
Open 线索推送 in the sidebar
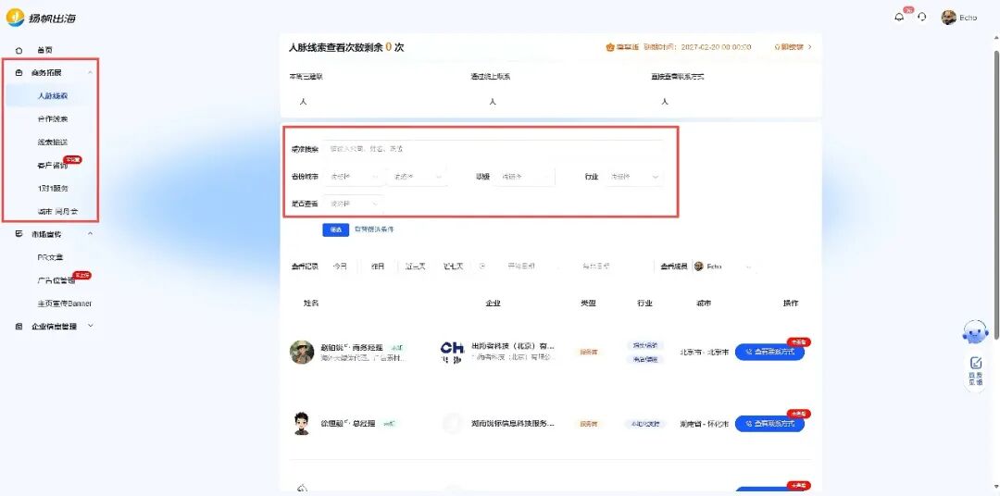point(52,143)
